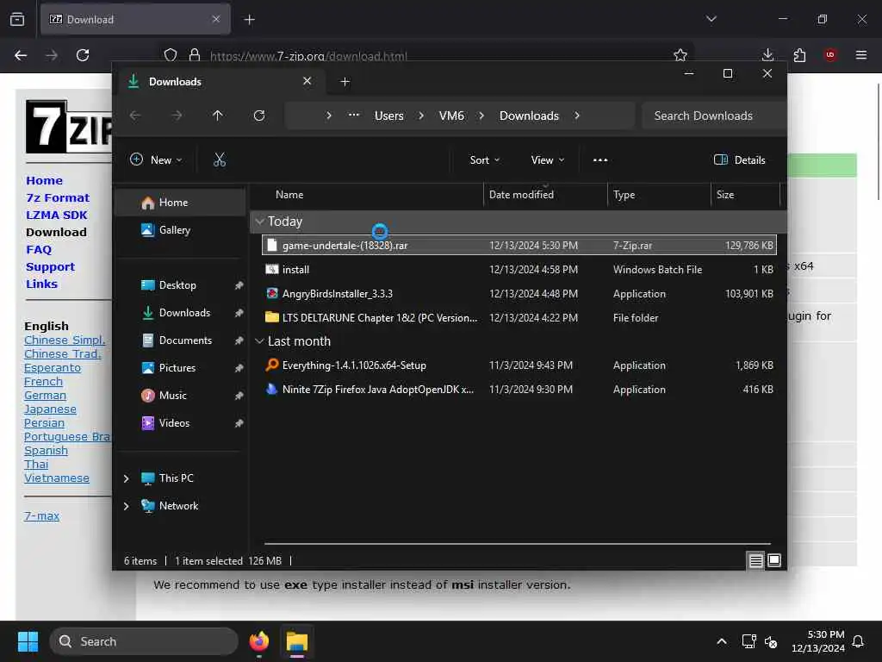This screenshot has height=662, width=882.
Task: Add a new Explorer tab
Action: coord(345,82)
